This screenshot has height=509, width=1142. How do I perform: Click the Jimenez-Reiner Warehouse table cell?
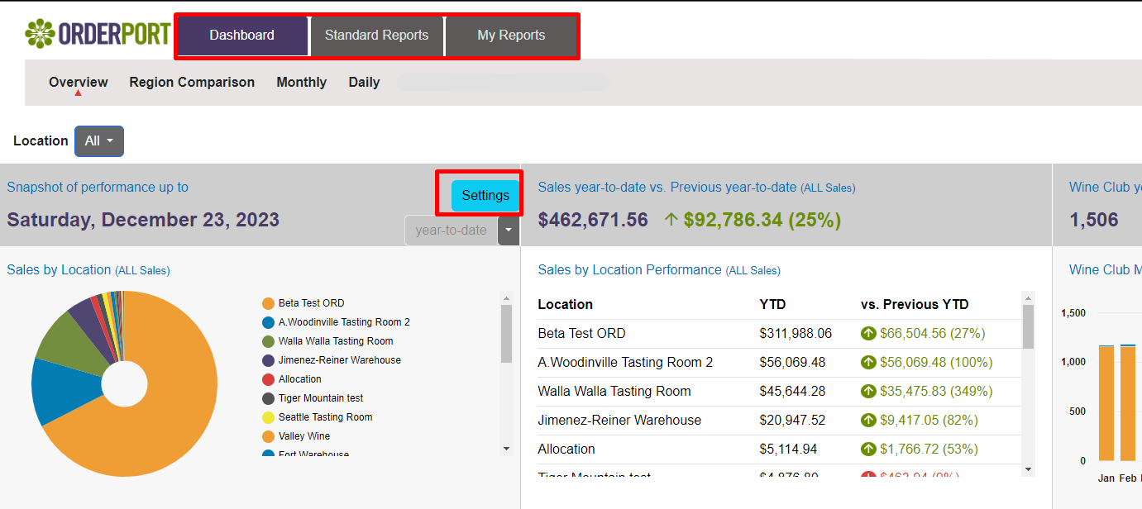click(x=619, y=421)
